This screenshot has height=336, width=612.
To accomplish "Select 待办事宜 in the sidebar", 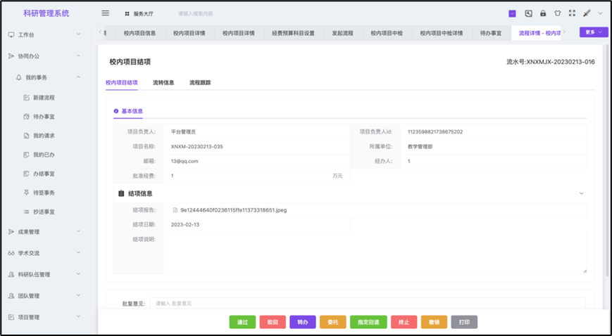I will click(x=44, y=117).
